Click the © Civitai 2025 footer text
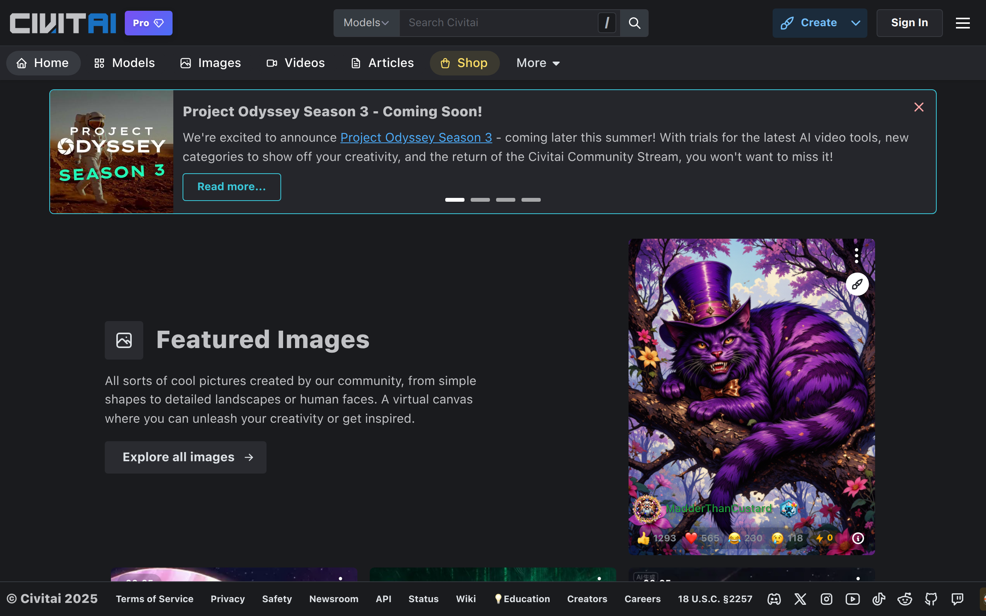 tap(52, 599)
